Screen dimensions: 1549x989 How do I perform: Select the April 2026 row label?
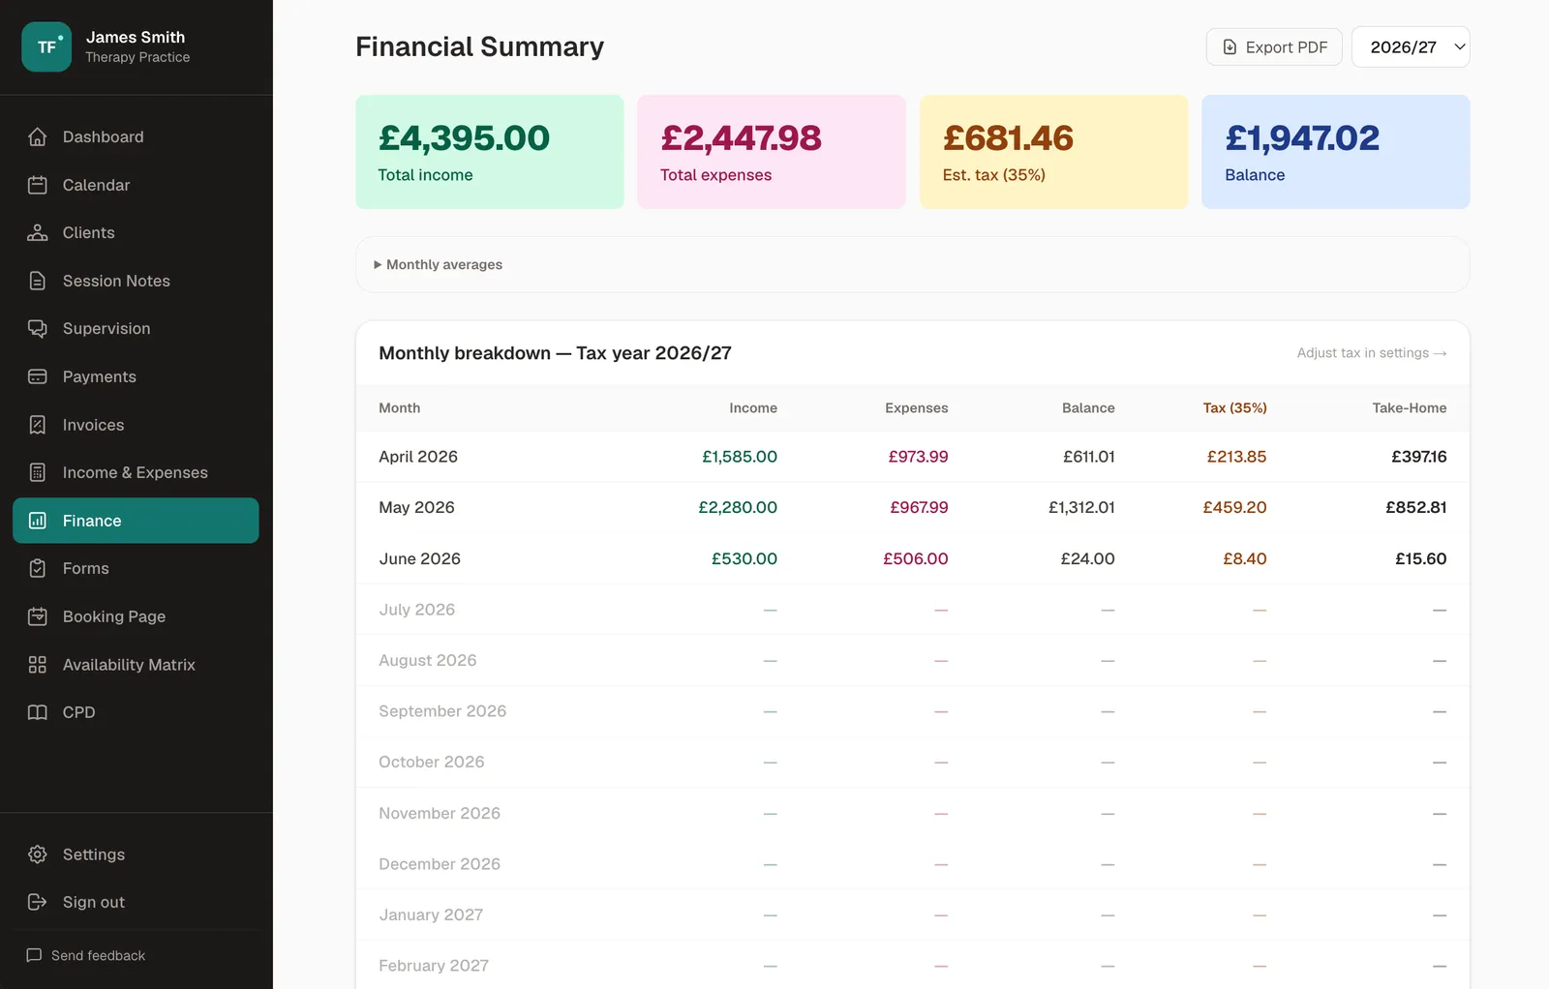point(418,457)
